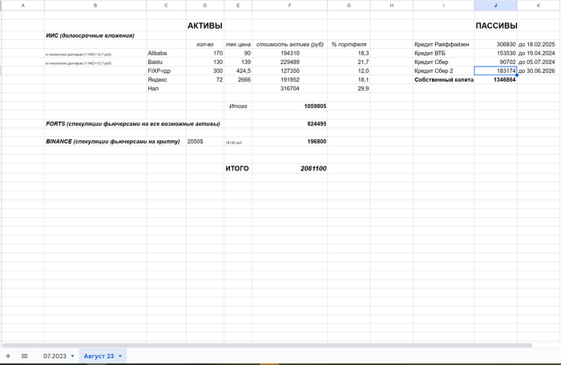
Task: Click cell with value 194310
Action: 290,54
